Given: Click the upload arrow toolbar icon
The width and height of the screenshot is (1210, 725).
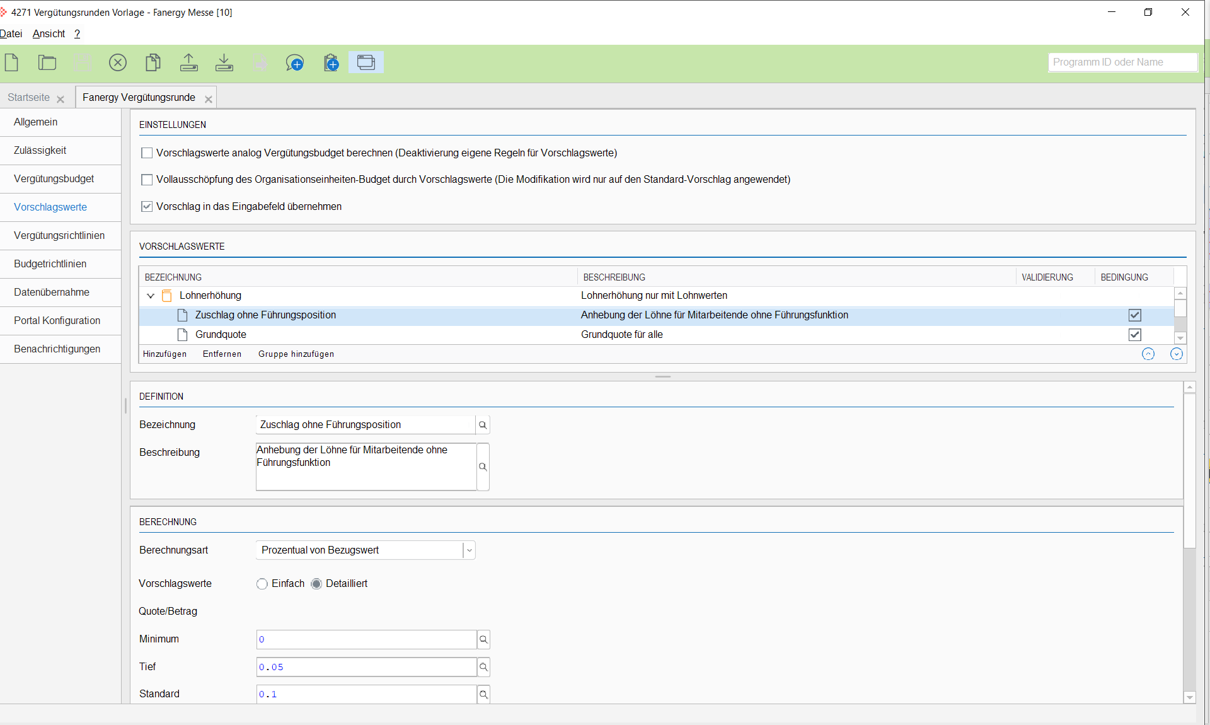Looking at the screenshot, I should point(189,62).
